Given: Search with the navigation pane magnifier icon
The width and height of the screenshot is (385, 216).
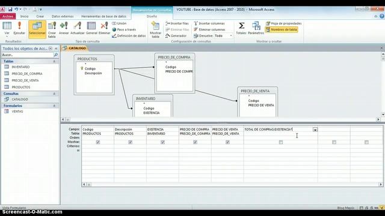Looking at the screenshot, I should coord(56,55).
